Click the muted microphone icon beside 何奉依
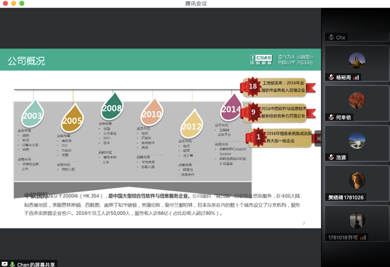 [331, 118]
